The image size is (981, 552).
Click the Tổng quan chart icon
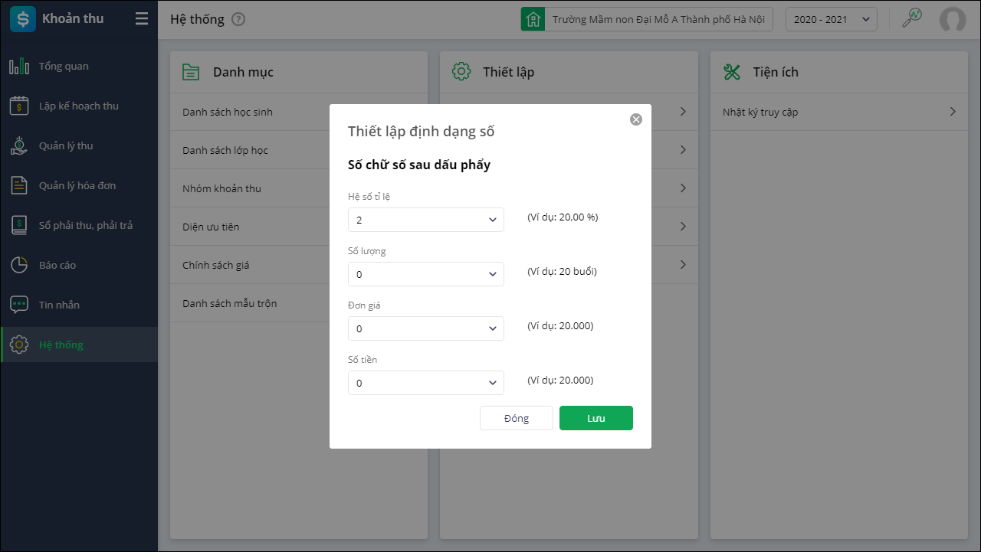click(19, 67)
